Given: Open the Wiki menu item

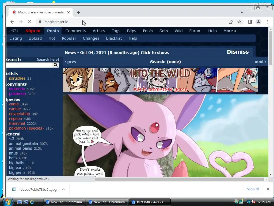Looking at the screenshot, I should tap(178, 31).
